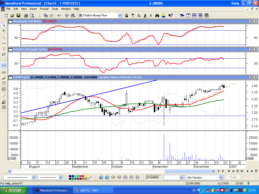Click the Print icon in the toolbar
Image resolution: width=259 pixels, height=194 pixels.
point(26,15)
